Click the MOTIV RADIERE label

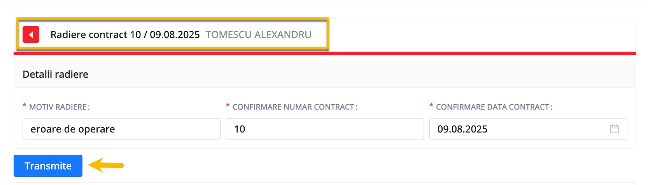[x=60, y=107]
